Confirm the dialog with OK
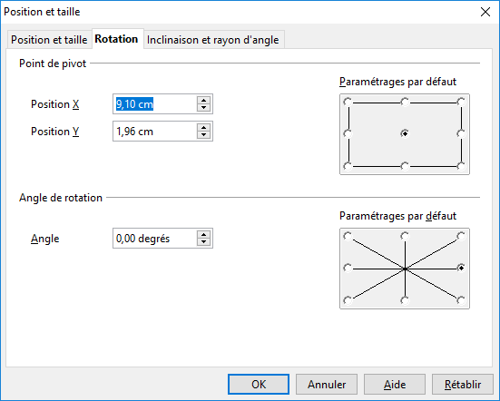The height and width of the screenshot is (401, 500). click(x=259, y=385)
